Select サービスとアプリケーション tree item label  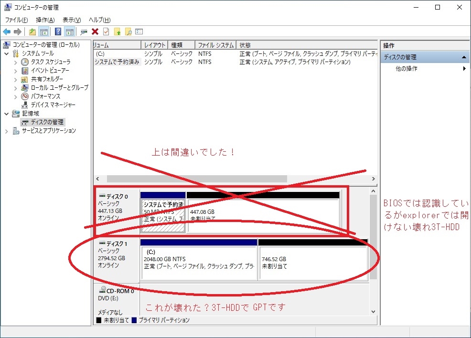tap(49, 131)
